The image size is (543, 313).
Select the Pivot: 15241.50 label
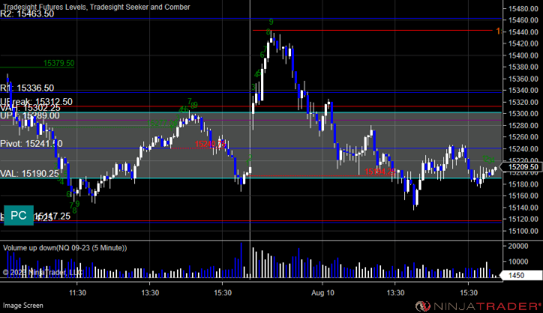pos(31,144)
